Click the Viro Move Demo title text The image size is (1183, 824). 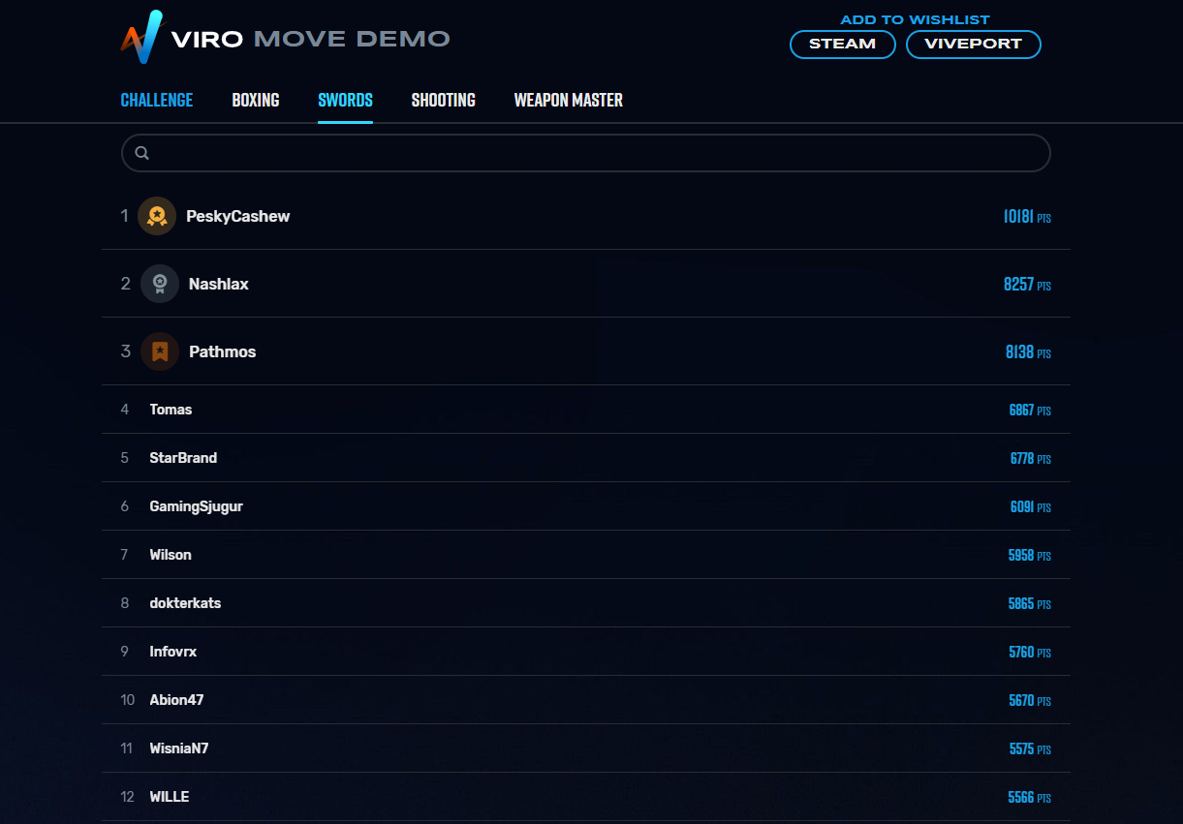click(x=311, y=40)
